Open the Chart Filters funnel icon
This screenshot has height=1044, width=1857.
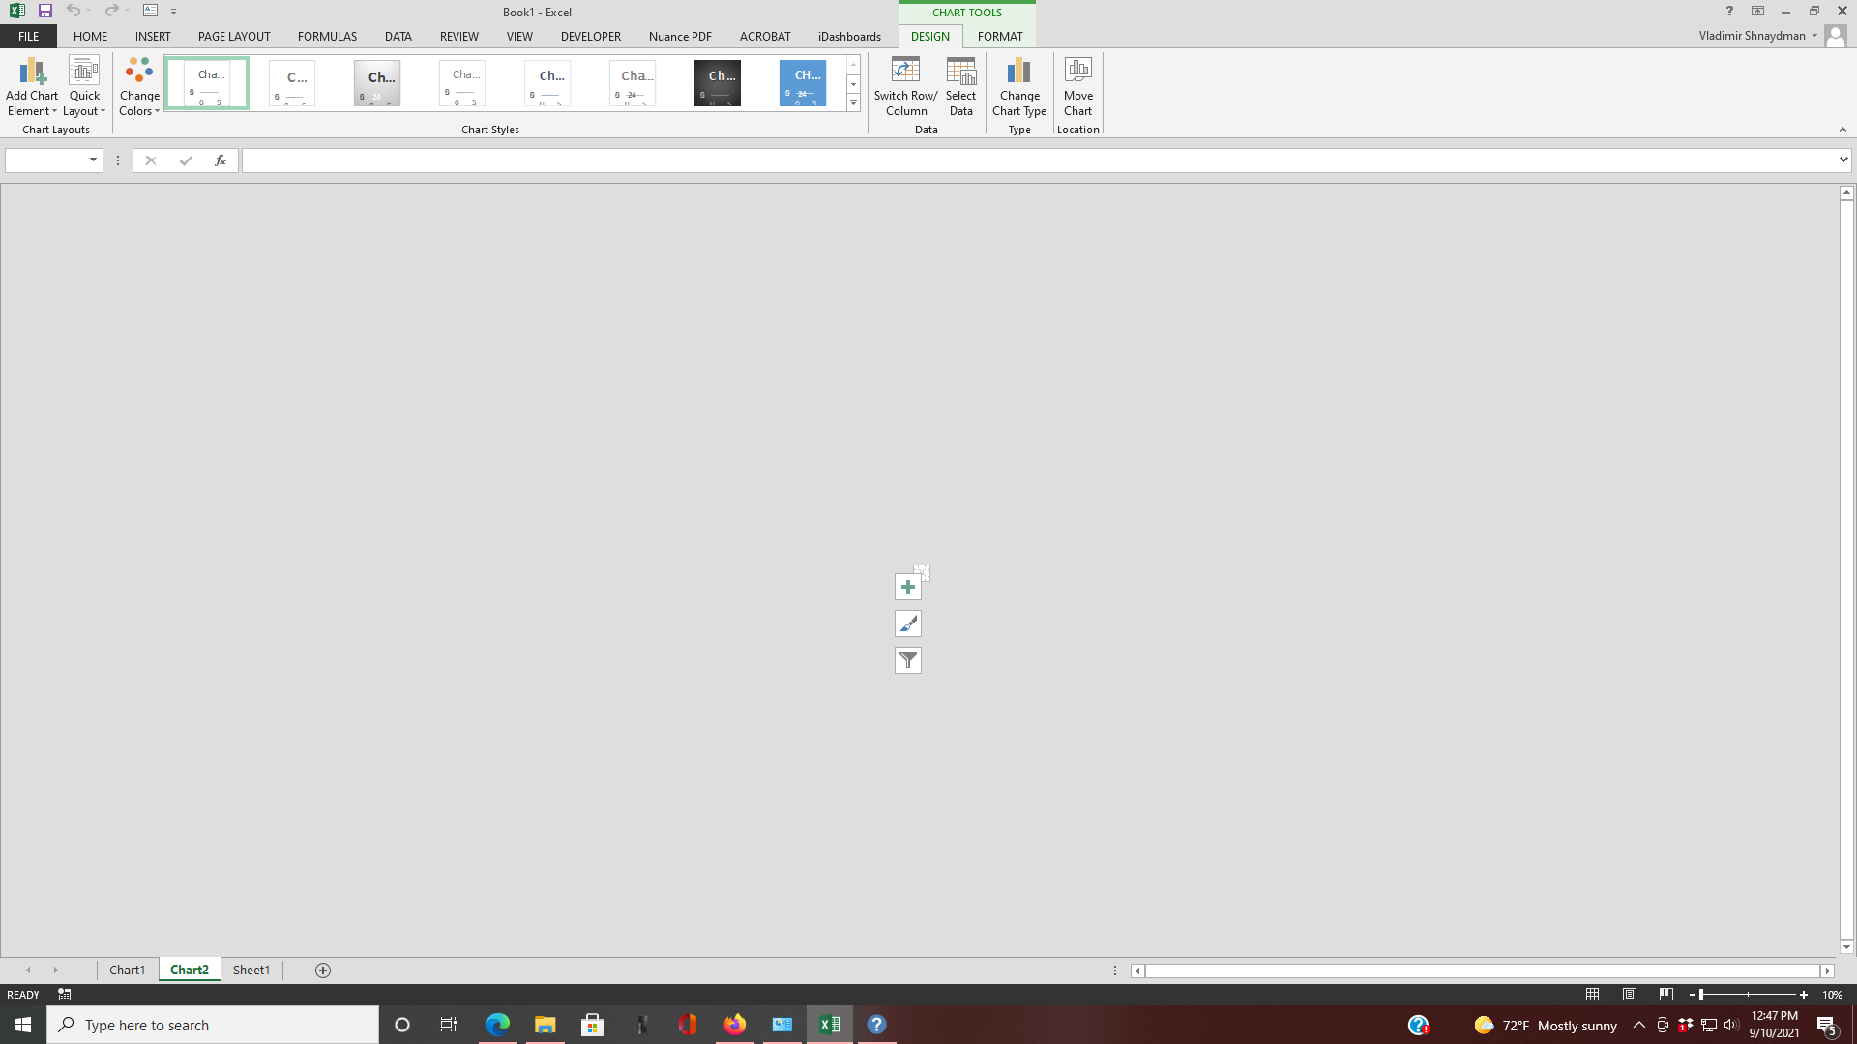coord(907,660)
